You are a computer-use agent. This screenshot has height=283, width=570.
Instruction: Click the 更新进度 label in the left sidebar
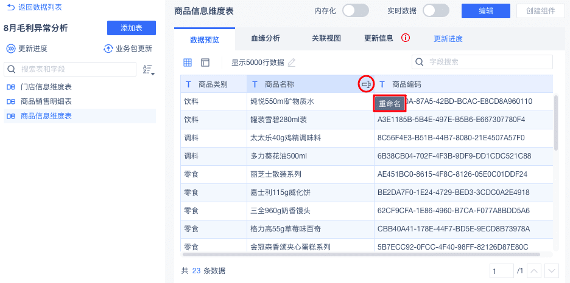33,49
